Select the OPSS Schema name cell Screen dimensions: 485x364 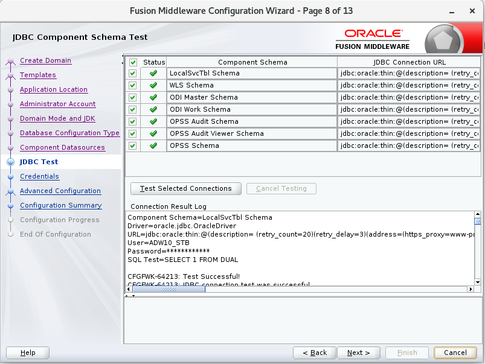[252, 145]
